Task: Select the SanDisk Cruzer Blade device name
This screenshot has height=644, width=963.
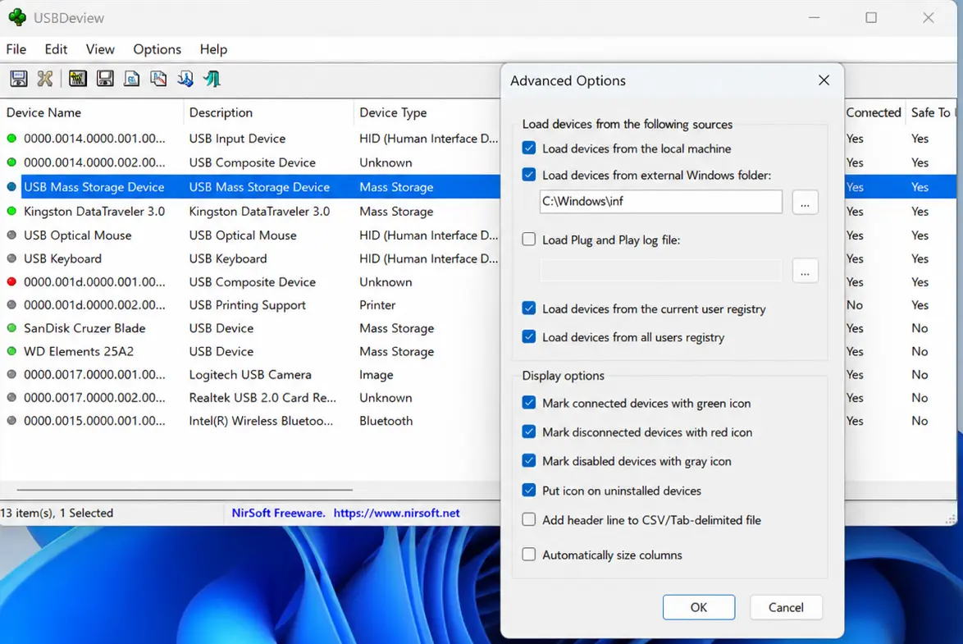Action: [84, 328]
